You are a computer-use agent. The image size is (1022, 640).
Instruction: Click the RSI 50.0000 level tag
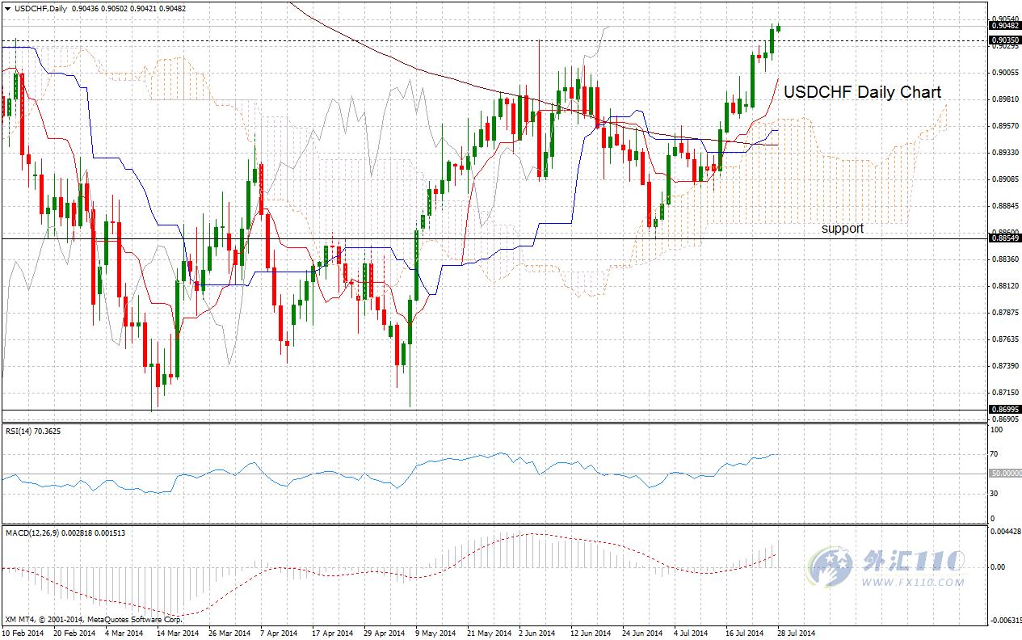(1006, 474)
